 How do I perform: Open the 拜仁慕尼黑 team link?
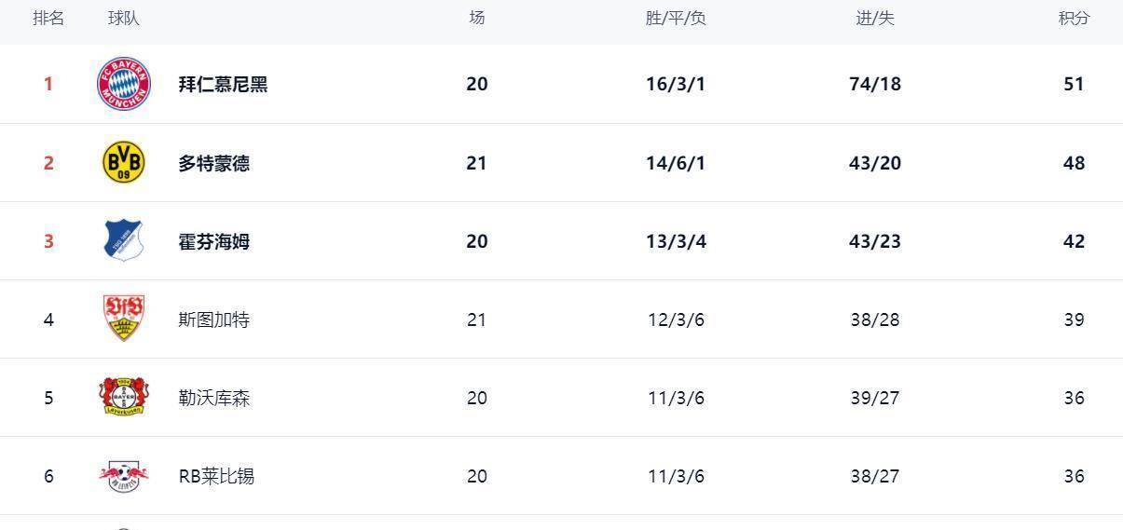click(223, 84)
